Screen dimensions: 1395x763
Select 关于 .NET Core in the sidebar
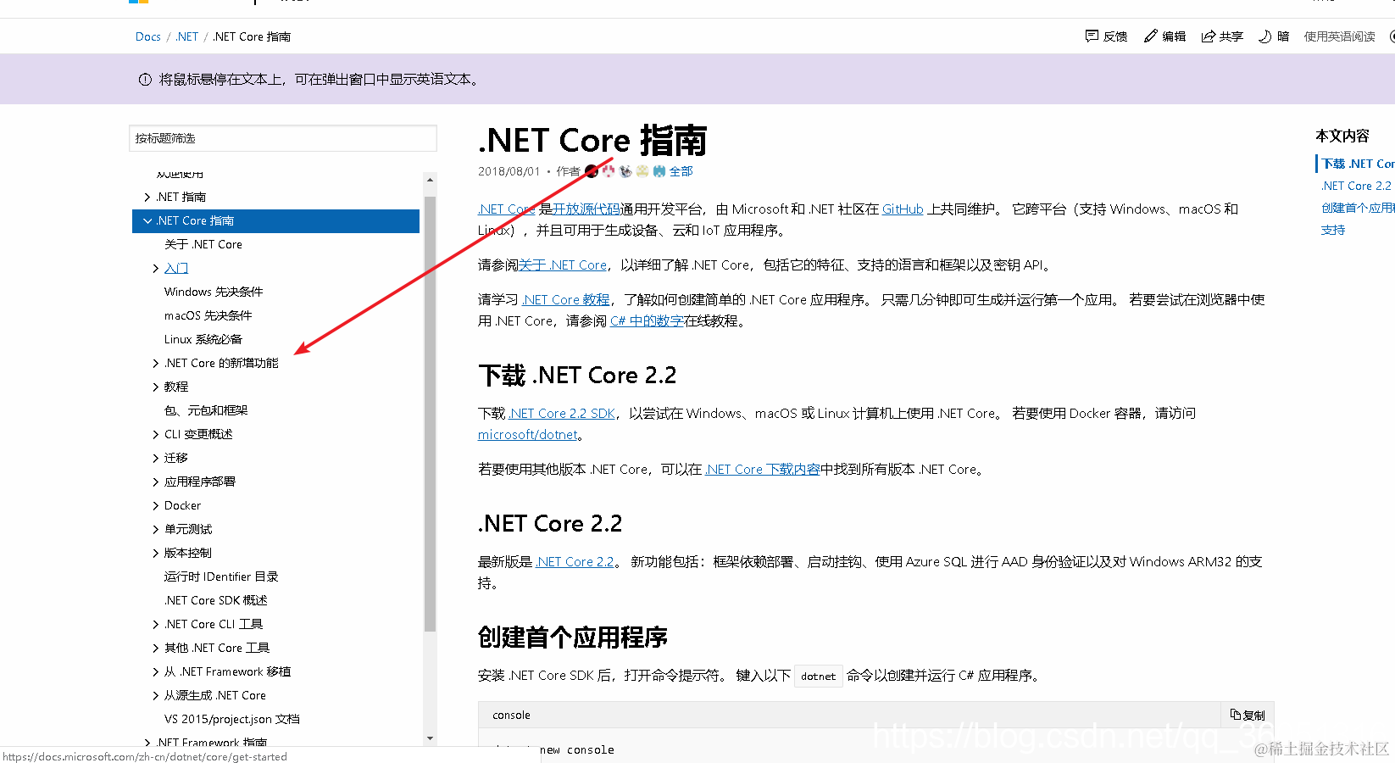pos(203,243)
